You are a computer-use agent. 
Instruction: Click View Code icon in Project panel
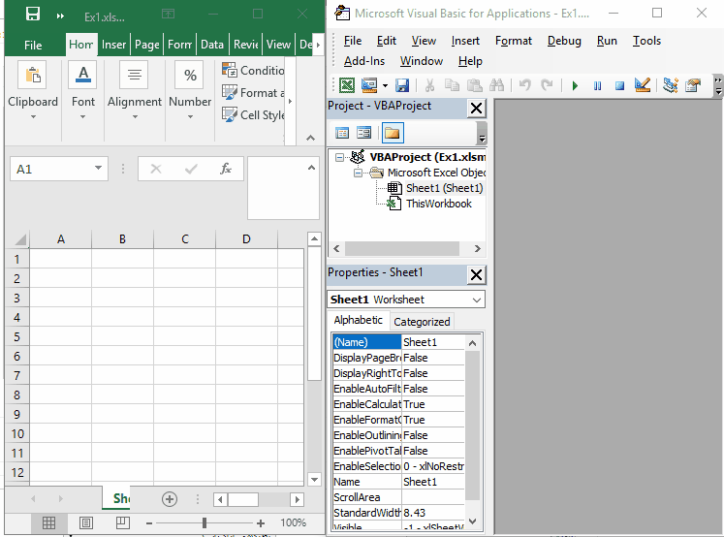(x=342, y=133)
